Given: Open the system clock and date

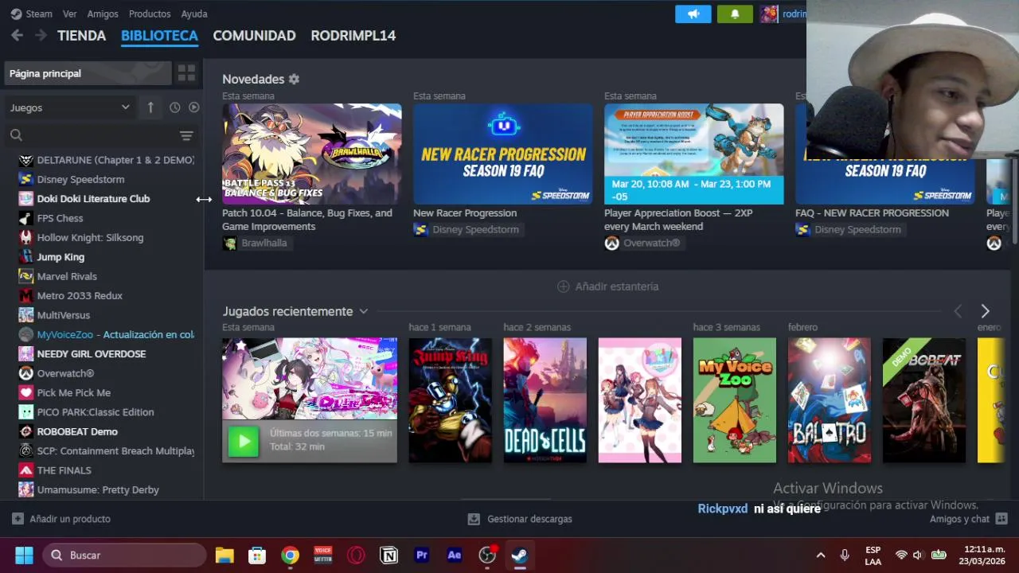Looking at the screenshot, I should click(x=984, y=555).
